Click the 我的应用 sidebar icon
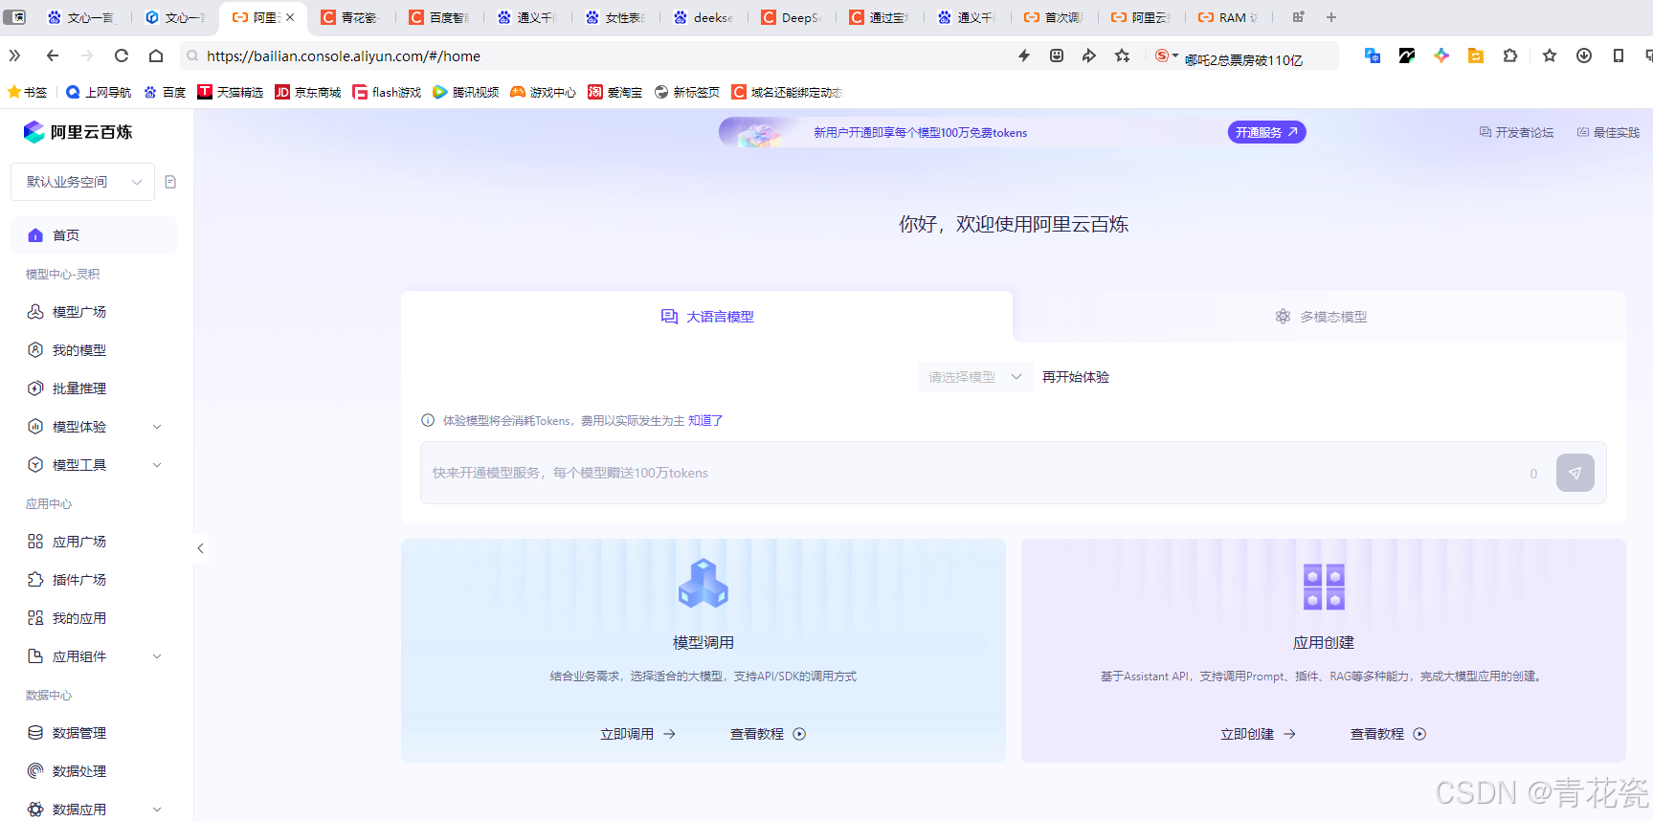The image size is (1653, 821). pyautogui.click(x=35, y=618)
